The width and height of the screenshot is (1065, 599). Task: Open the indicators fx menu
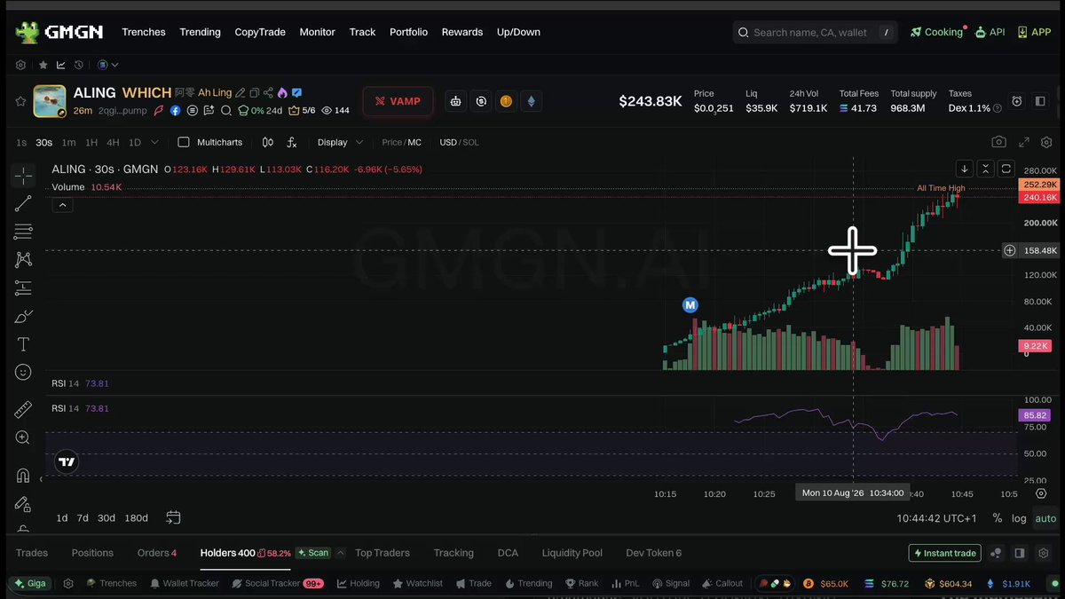coord(292,142)
